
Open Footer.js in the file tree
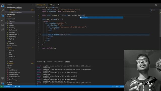point(11,26)
